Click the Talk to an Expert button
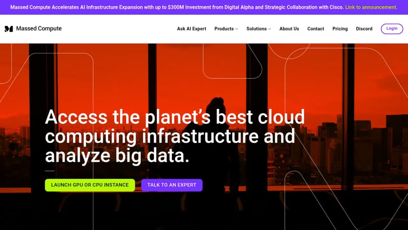 click(172, 185)
